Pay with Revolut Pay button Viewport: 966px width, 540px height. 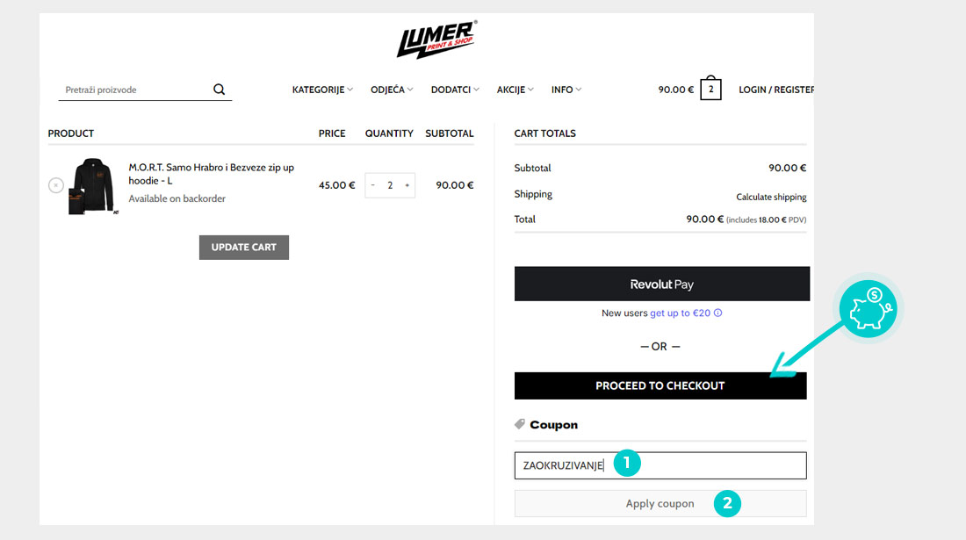(x=661, y=284)
